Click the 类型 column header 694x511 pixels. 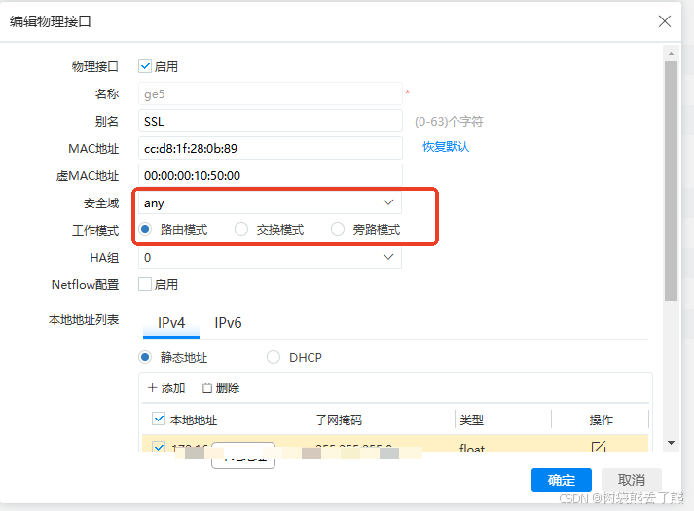[472, 420]
